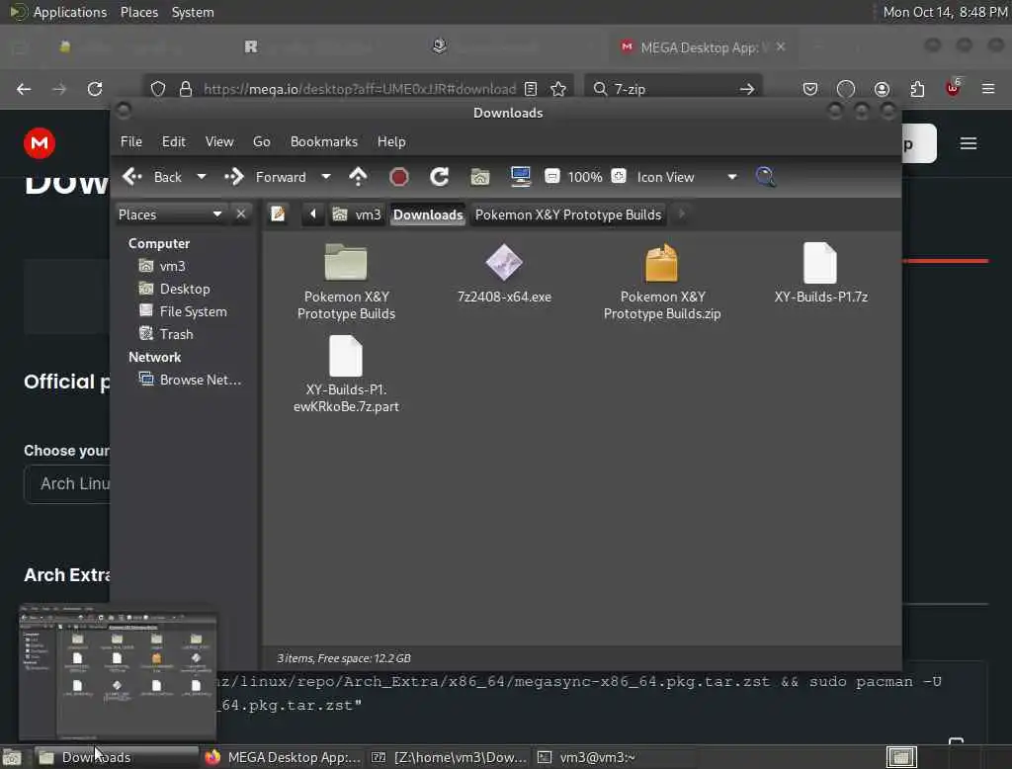Select the 7z2408-x64.exe file
This screenshot has width=1012, height=769.
504,274
